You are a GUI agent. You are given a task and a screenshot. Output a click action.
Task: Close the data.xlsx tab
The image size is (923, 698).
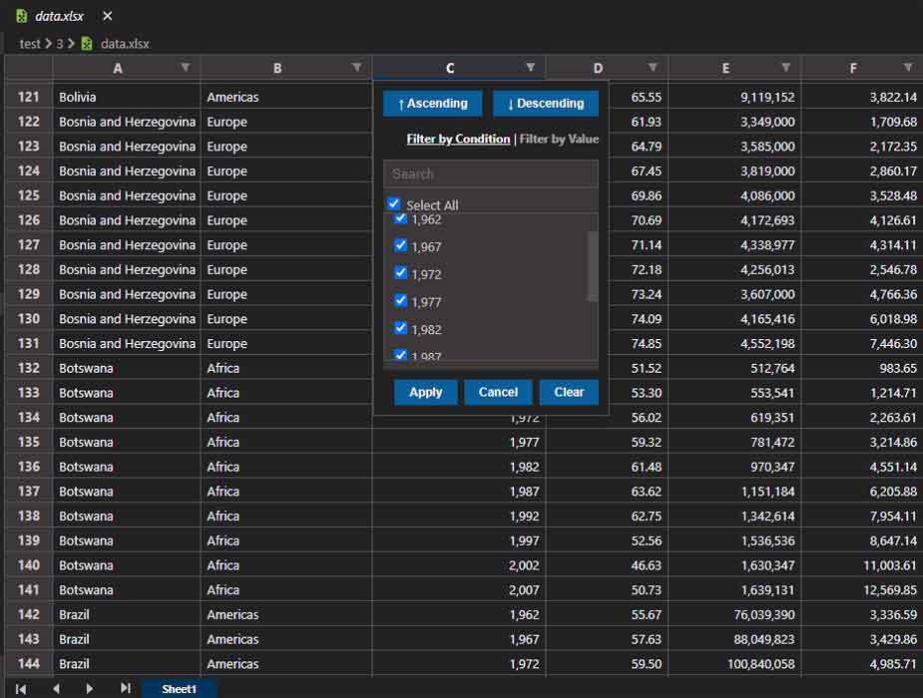pyautogui.click(x=107, y=16)
